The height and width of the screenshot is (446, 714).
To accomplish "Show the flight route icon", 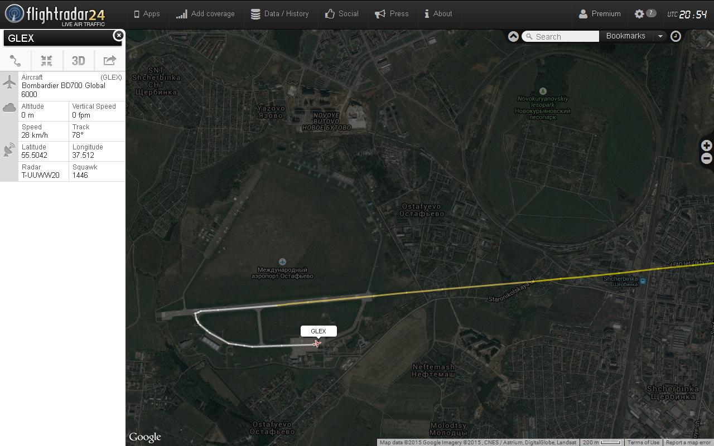I will tap(16, 61).
